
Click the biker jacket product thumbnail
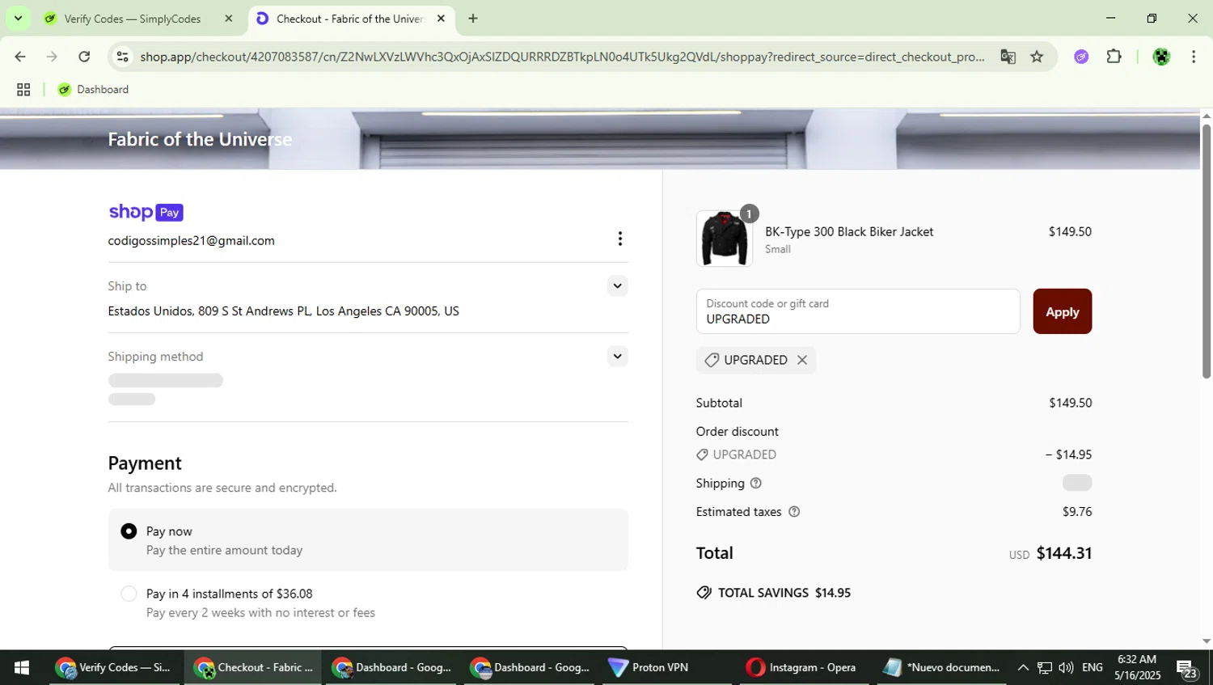pos(725,239)
